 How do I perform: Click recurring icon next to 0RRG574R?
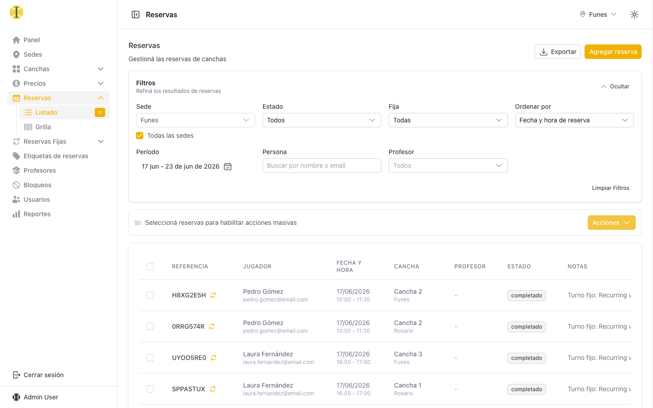click(x=212, y=326)
